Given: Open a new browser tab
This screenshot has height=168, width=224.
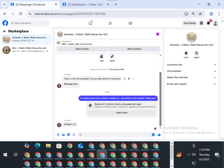Looking at the screenshot, I should point(116,4).
